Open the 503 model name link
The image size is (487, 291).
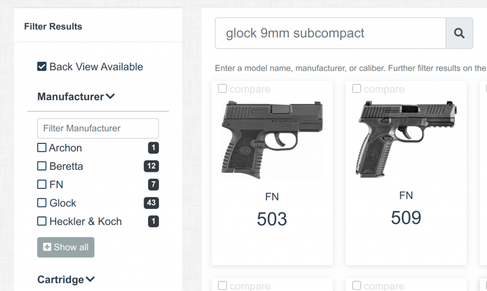click(272, 219)
